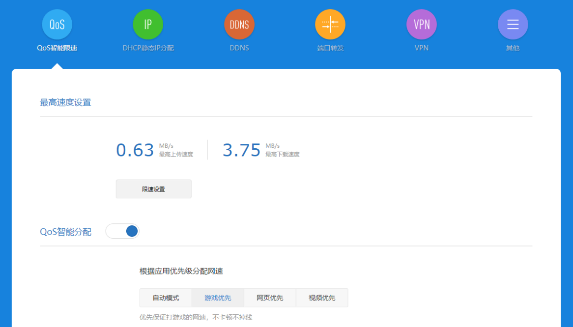Activate 视频优先 priority mode
The width and height of the screenshot is (573, 327).
[321, 298]
